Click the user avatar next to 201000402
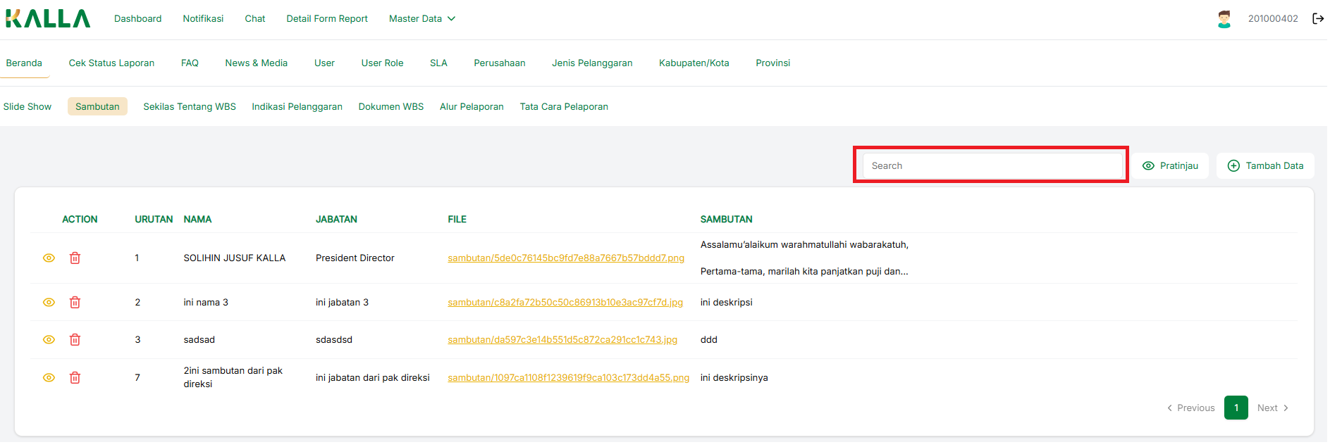 tap(1224, 19)
